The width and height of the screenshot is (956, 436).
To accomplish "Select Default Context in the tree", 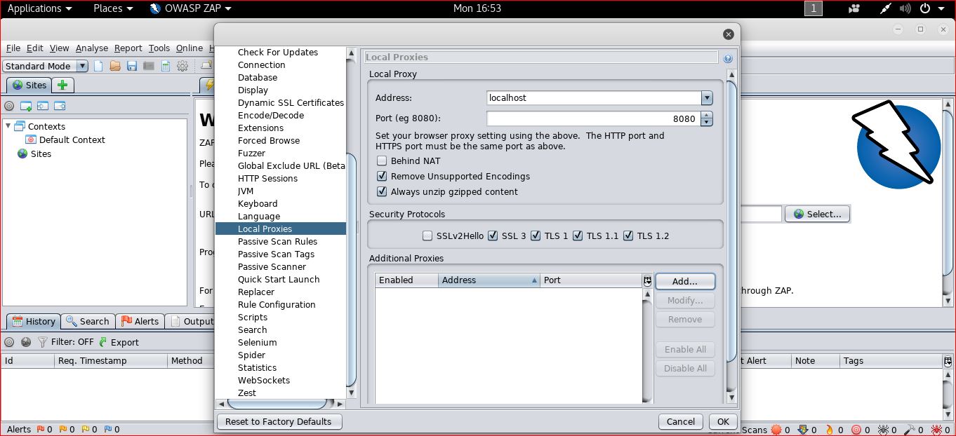I will 65,139.
